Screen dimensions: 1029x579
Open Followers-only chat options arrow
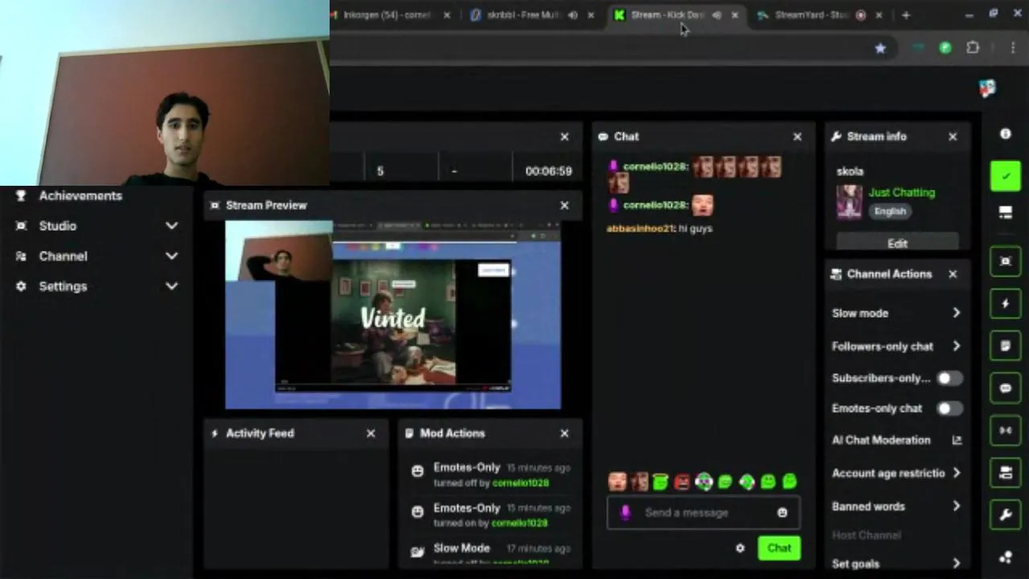tap(956, 346)
